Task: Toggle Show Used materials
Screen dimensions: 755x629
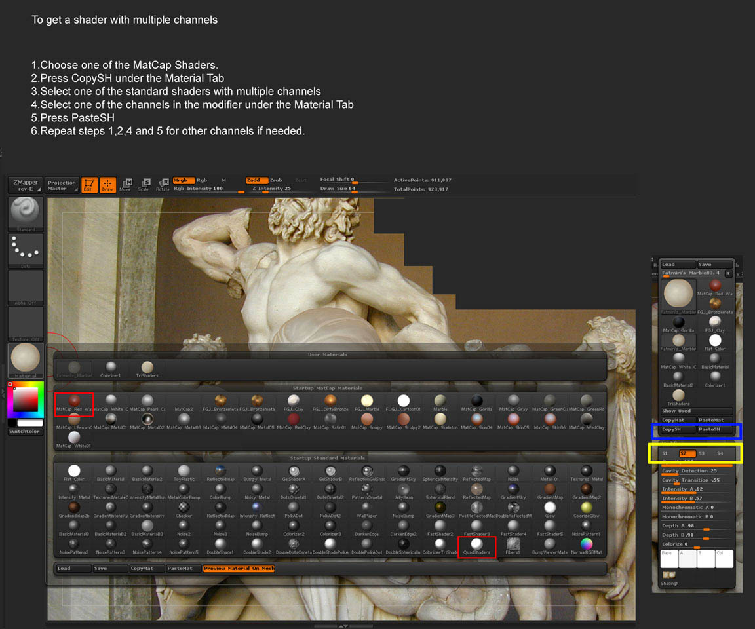Action: pyautogui.click(x=697, y=411)
